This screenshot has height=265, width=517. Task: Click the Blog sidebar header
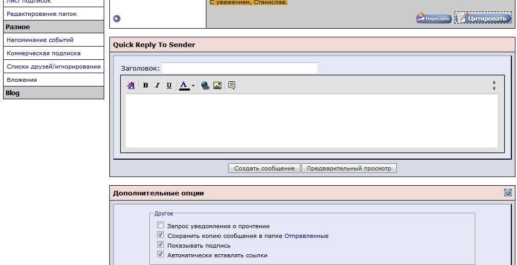[53, 93]
